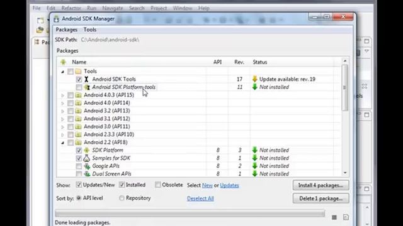The image size is (403, 226).
Task: Click the green download arrow for SDK Platform
Action: [254, 150]
